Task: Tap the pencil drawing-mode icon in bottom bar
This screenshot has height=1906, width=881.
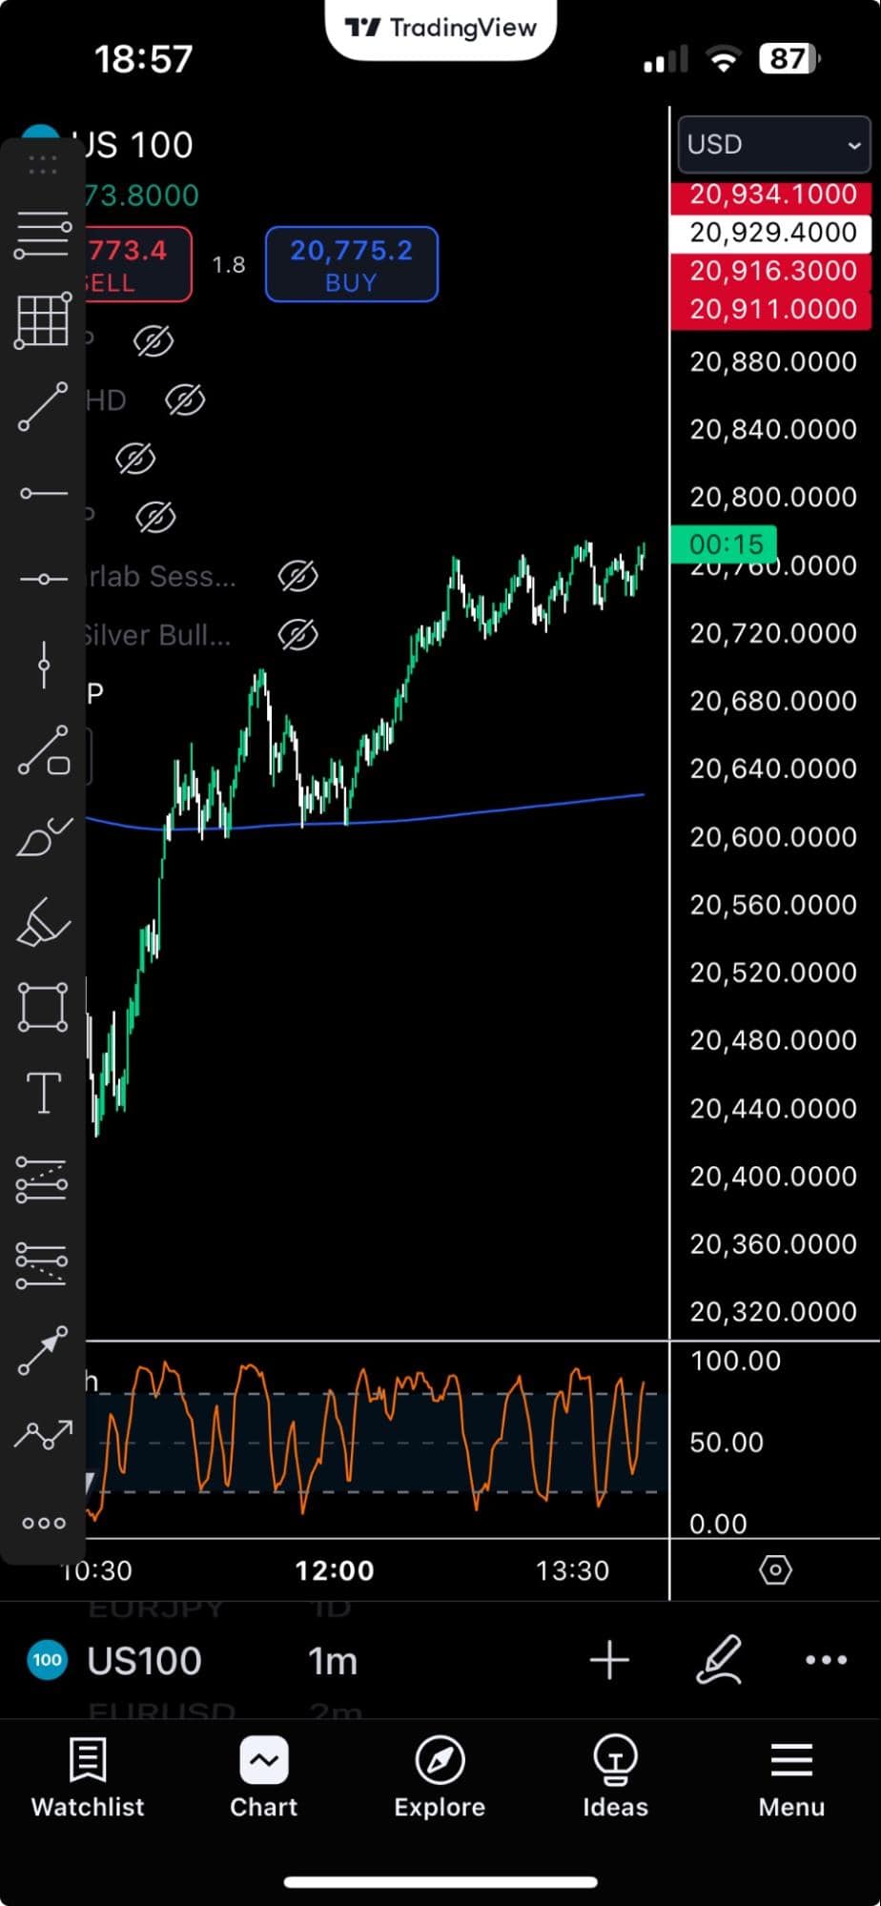Action: (x=719, y=1659)
